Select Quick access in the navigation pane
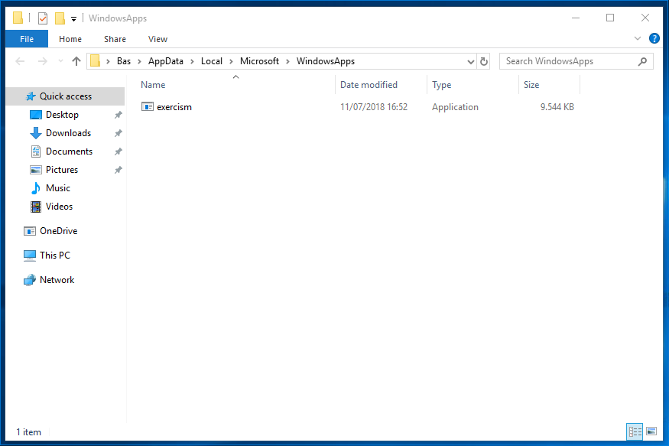This screenshot has height=446, width=669. coord(65,96)
